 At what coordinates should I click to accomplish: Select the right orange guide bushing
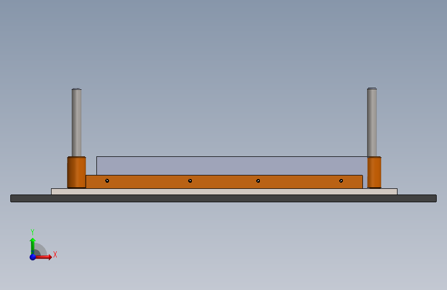tap(374, 172)
